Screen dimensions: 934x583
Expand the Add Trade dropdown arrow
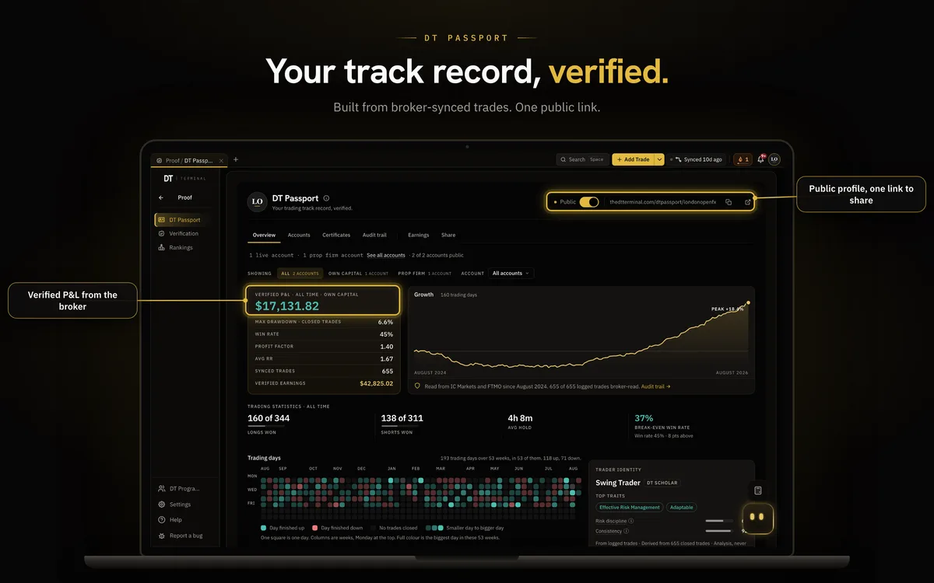pos(659,159)
